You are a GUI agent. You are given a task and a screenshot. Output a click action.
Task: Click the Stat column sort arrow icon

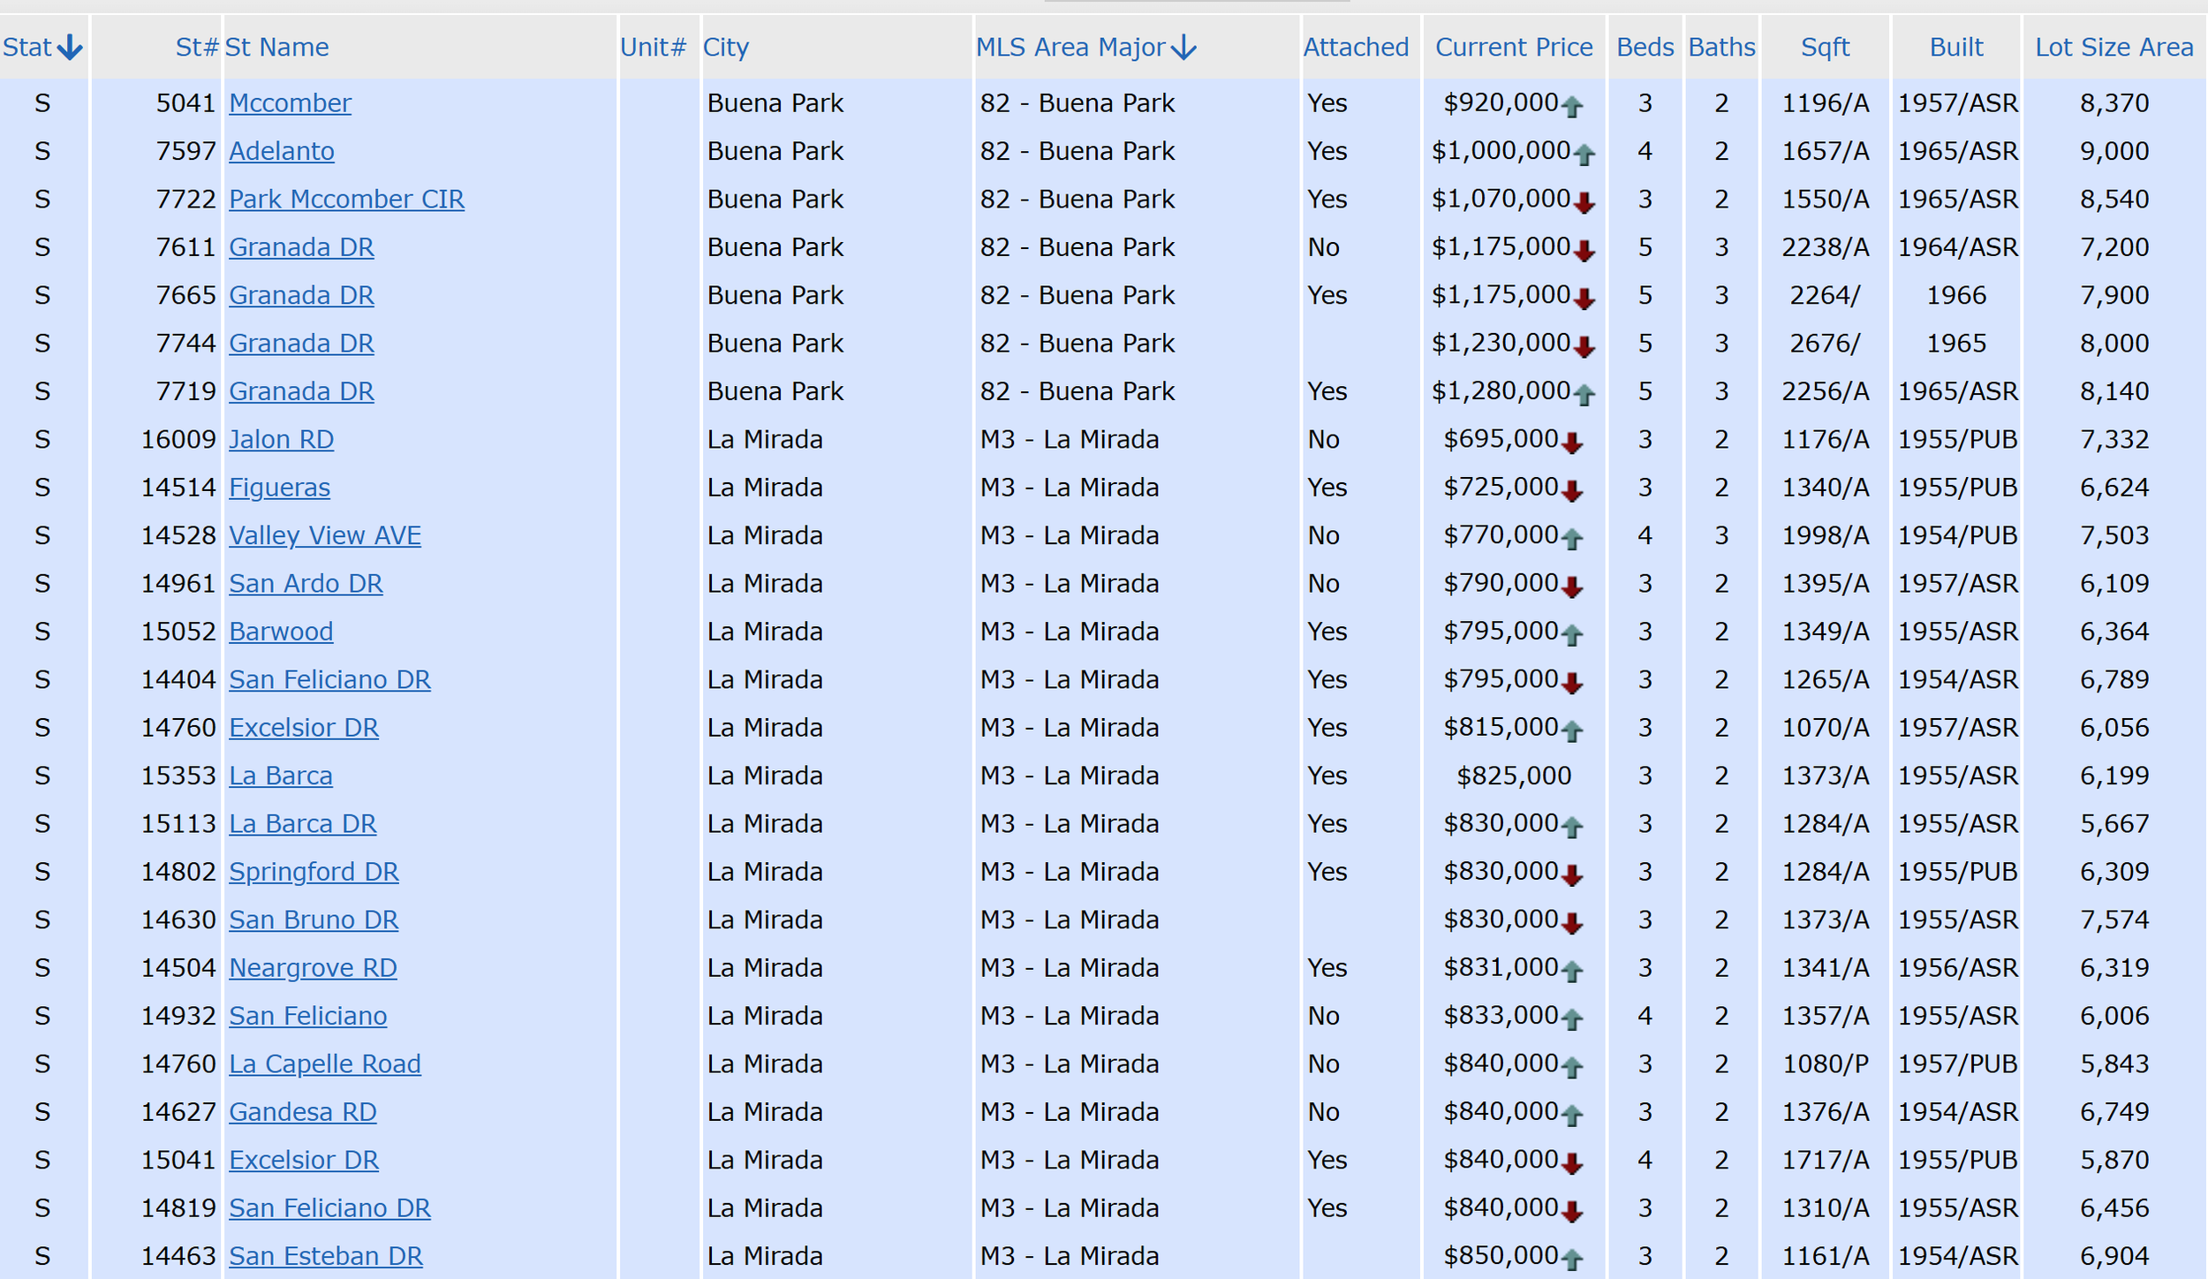[70, 48]
